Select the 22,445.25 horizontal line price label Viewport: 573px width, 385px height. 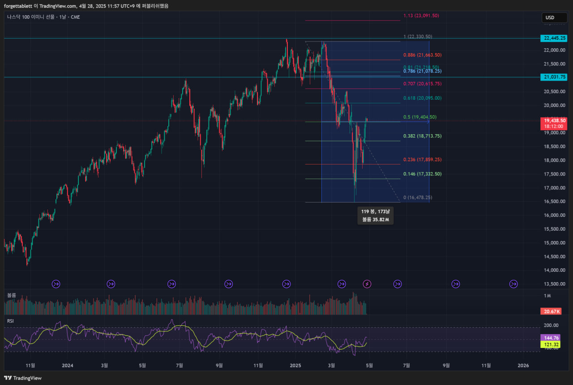554,38
